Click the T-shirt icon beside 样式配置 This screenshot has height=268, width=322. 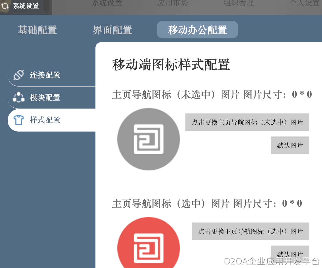pyautogui.click(x=19, y=120)
